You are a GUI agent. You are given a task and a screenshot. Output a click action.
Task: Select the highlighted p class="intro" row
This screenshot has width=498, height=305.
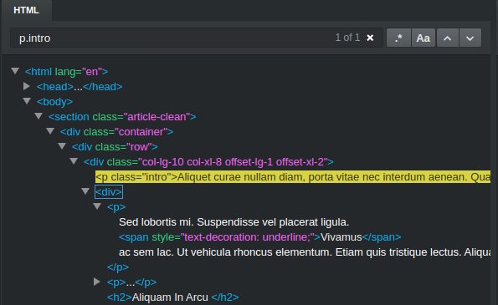[x=293, y=177]
